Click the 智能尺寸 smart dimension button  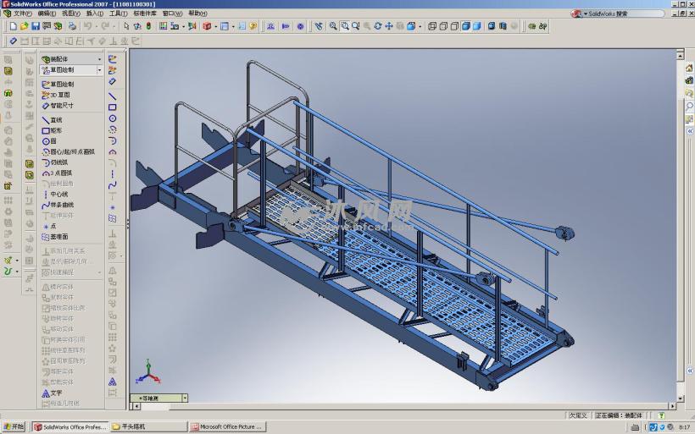click(x=58, y=106)
